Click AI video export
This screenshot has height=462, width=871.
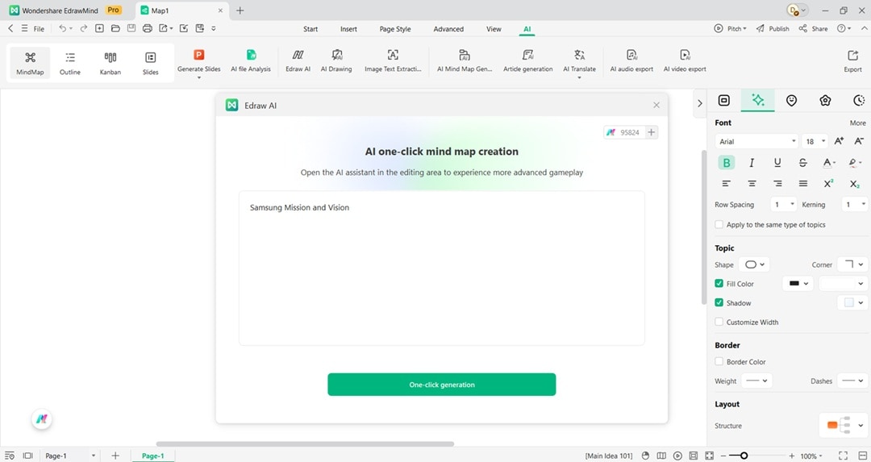point(685,61)
